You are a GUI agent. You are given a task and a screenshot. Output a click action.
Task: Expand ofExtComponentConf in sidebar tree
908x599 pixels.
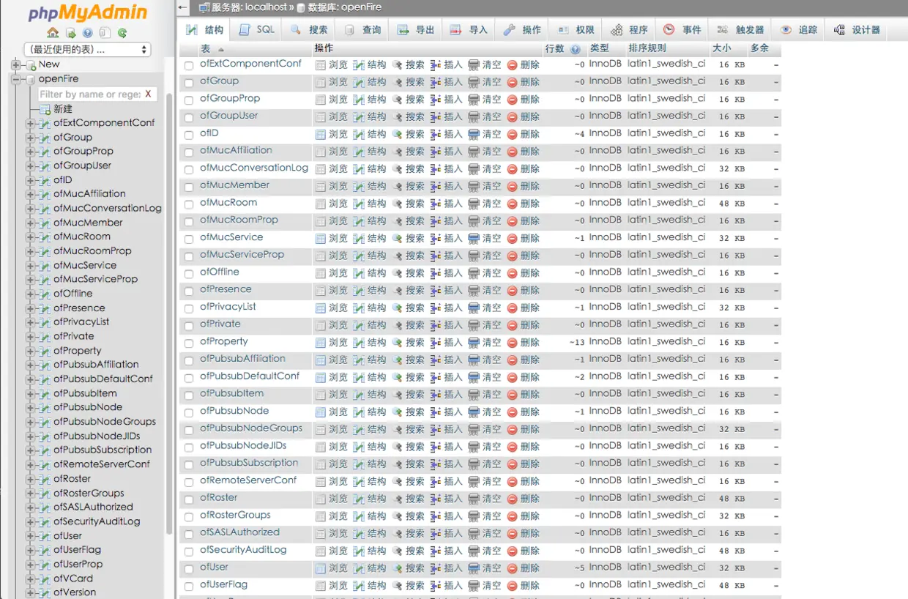click(x=31, y=123)
